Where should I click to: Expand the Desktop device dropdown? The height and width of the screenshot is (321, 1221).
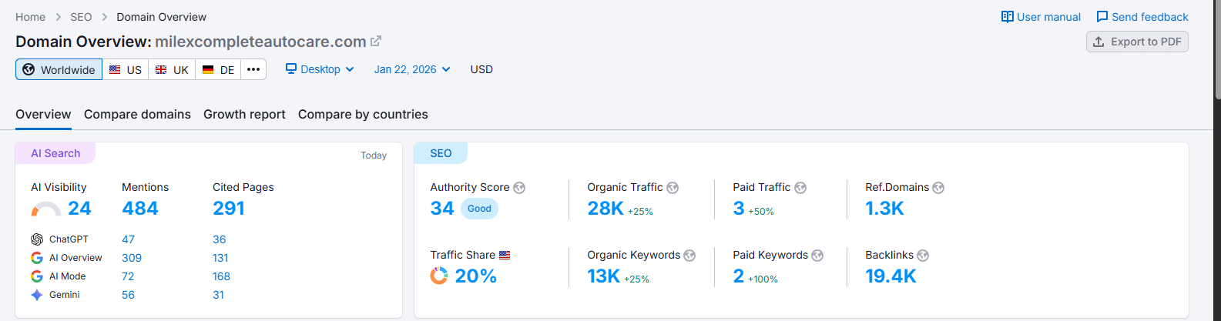click(x=320, y=69)
